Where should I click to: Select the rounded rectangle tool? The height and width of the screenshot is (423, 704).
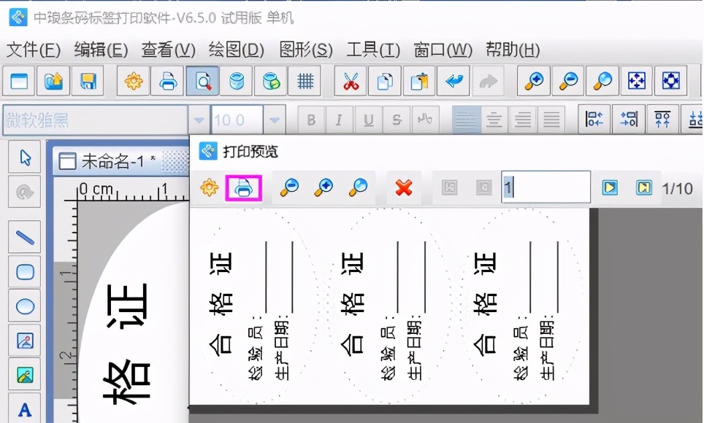pyautogui.click(x=25, y=272)
